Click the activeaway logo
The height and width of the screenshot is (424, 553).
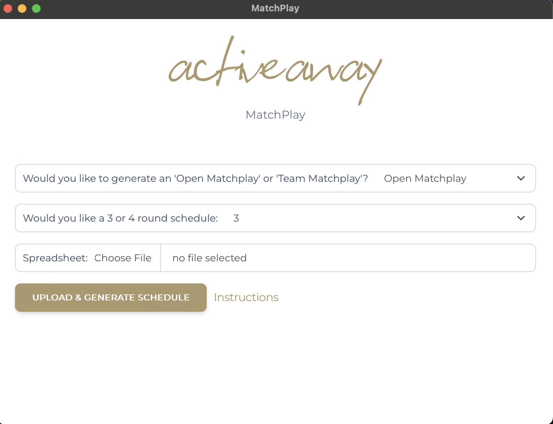point(275,70)
